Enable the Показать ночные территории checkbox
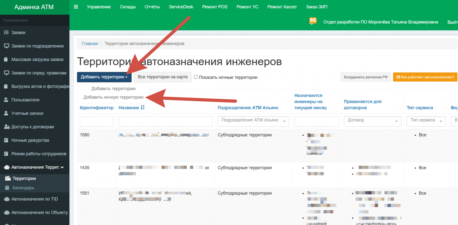This screenshot has width=458, height=225. pyautogui.click(x=196, y=77)
